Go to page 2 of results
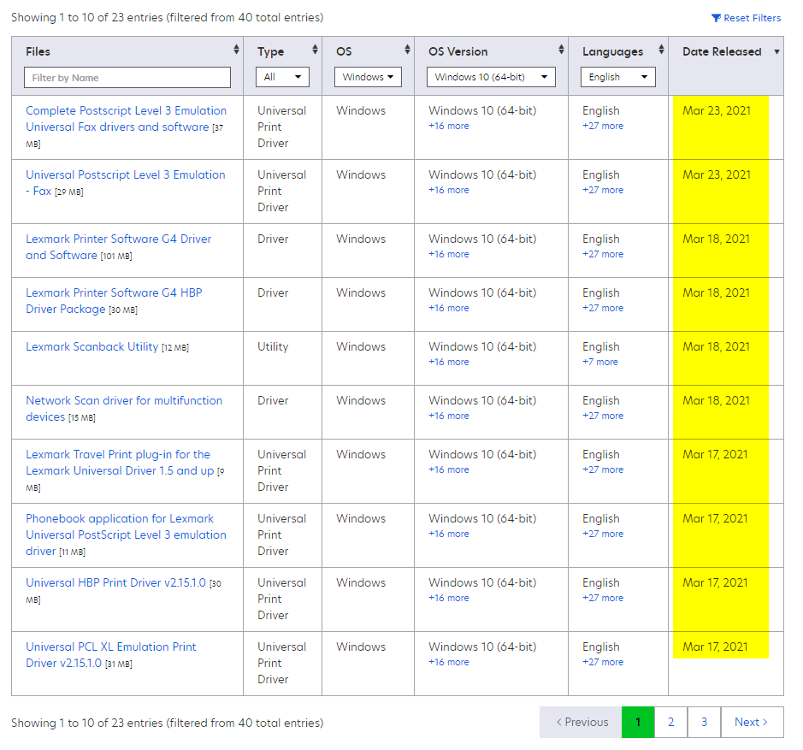Viewport: 803px width, 750px height. pyautogui.click(x=670, y=723)
